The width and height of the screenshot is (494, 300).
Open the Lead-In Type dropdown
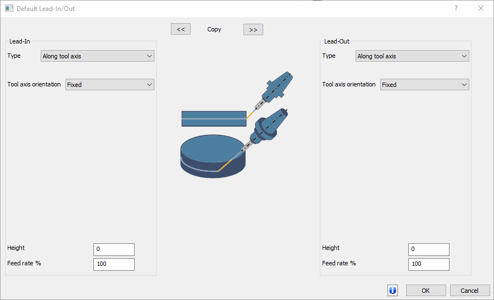(97, 56)
